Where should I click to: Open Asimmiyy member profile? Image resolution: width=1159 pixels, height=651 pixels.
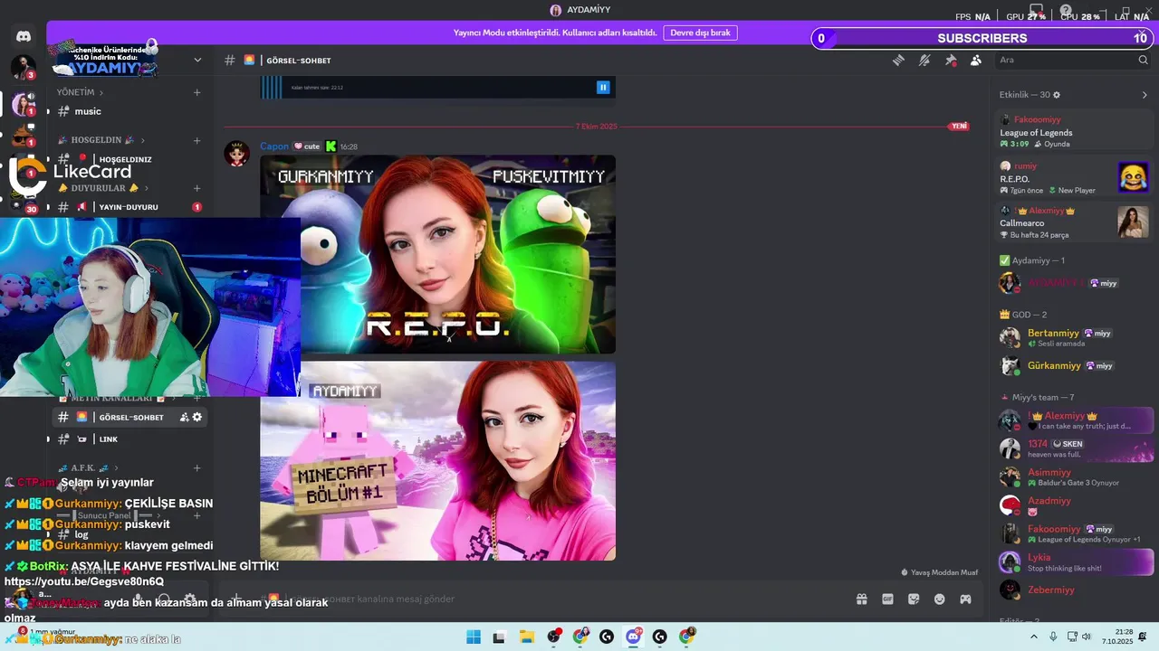[1076, 477]
